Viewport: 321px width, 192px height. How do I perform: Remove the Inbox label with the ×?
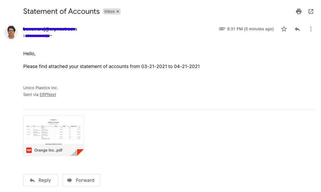tap(118, 11)
